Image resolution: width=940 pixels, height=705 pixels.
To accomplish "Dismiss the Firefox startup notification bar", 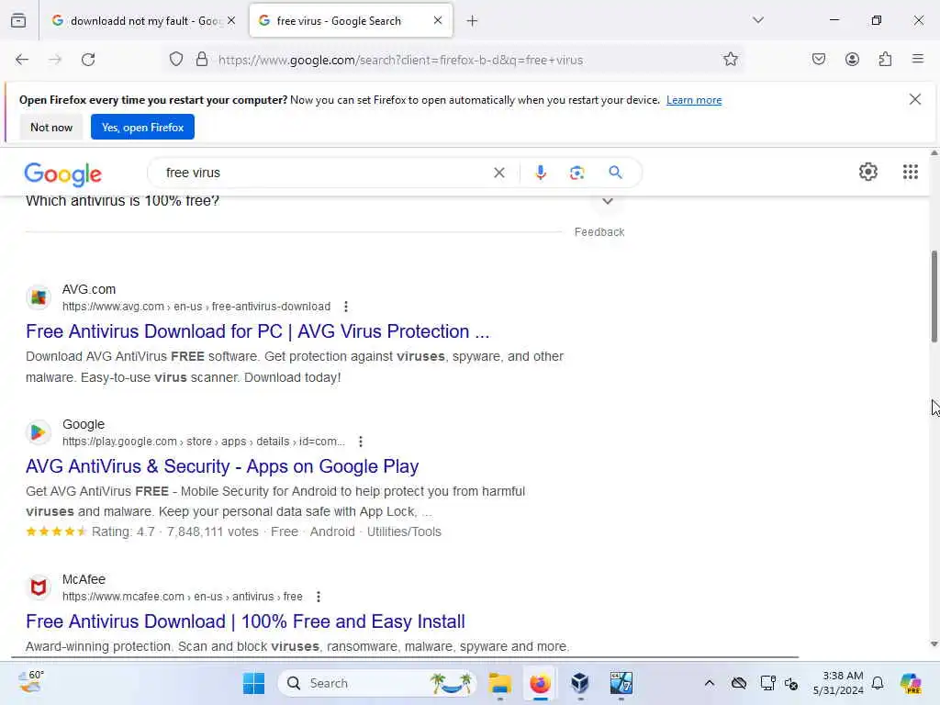I will click(x=915, y=99).
